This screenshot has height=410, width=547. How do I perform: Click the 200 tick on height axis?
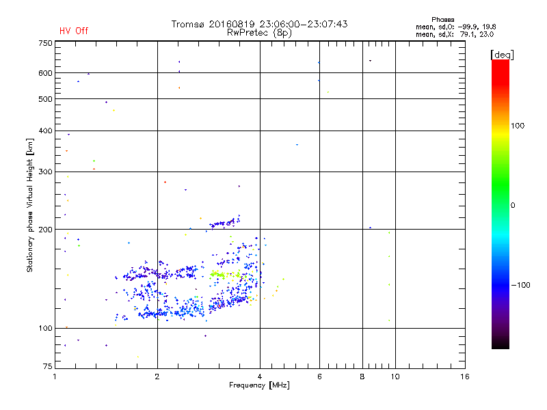45,230
